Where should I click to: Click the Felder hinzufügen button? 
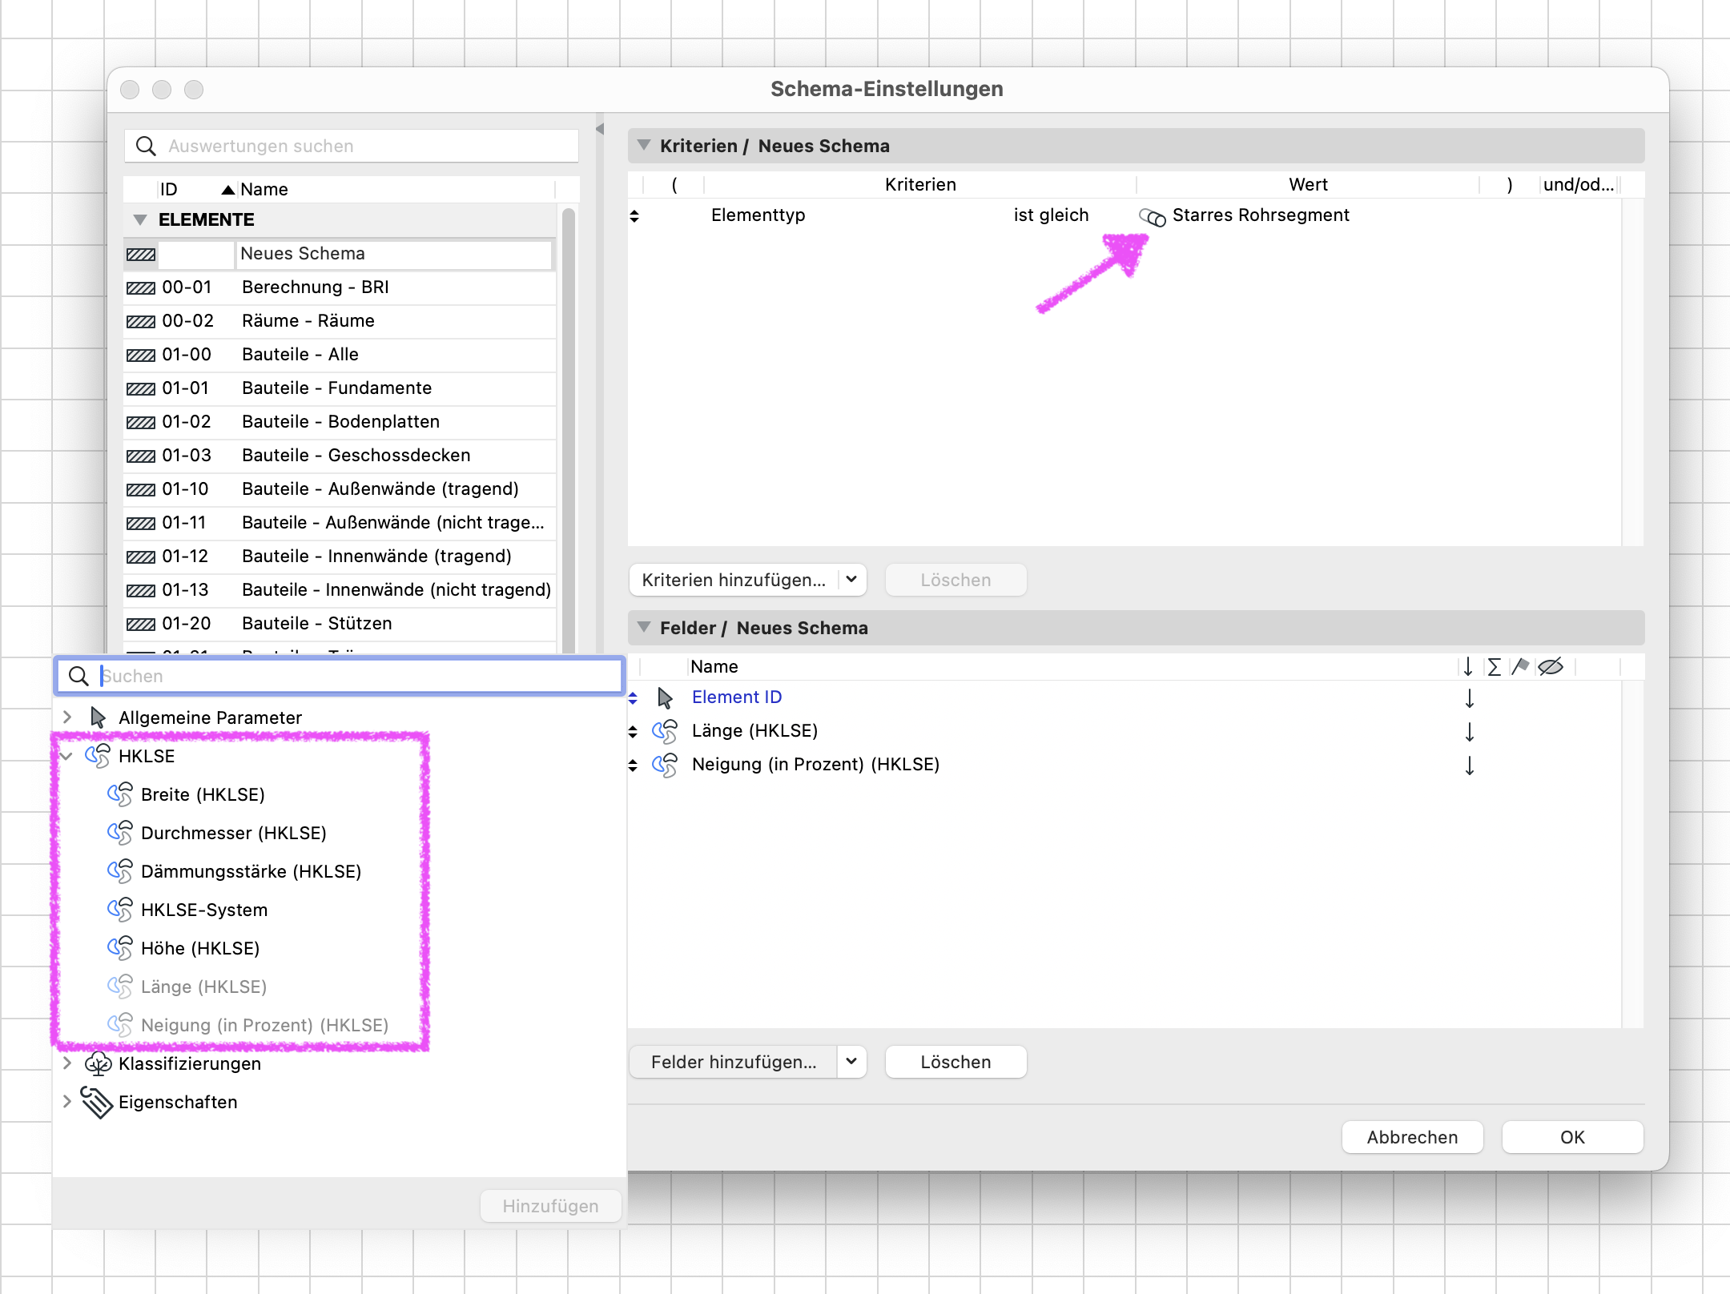(x=734, y=1062)
